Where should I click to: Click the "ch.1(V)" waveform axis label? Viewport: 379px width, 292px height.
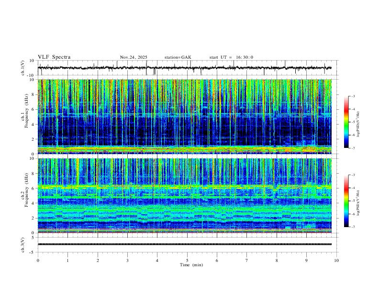23,68
